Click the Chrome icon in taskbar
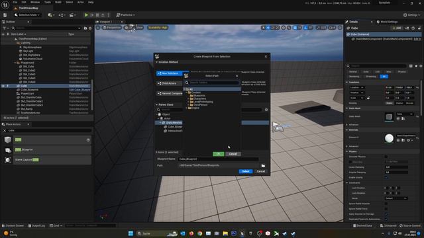 click(x=200, y=233)
